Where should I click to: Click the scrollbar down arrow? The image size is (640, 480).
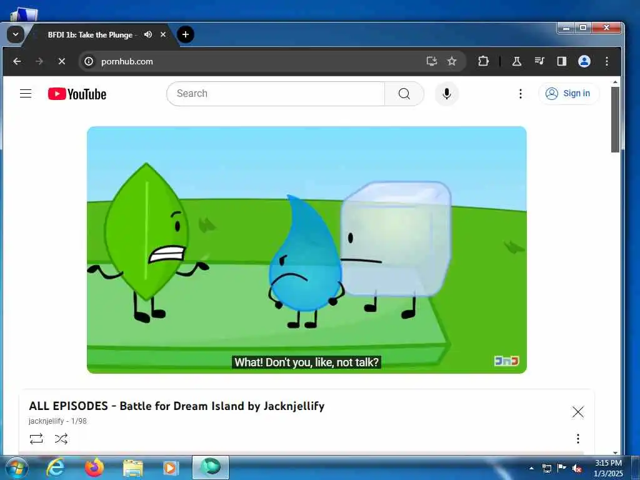click(615, 452)
